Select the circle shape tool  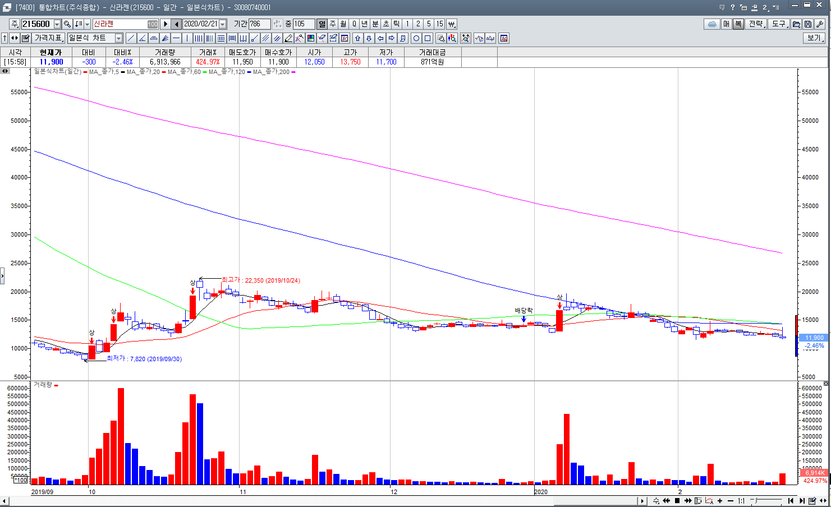click(x=416, y=38)
